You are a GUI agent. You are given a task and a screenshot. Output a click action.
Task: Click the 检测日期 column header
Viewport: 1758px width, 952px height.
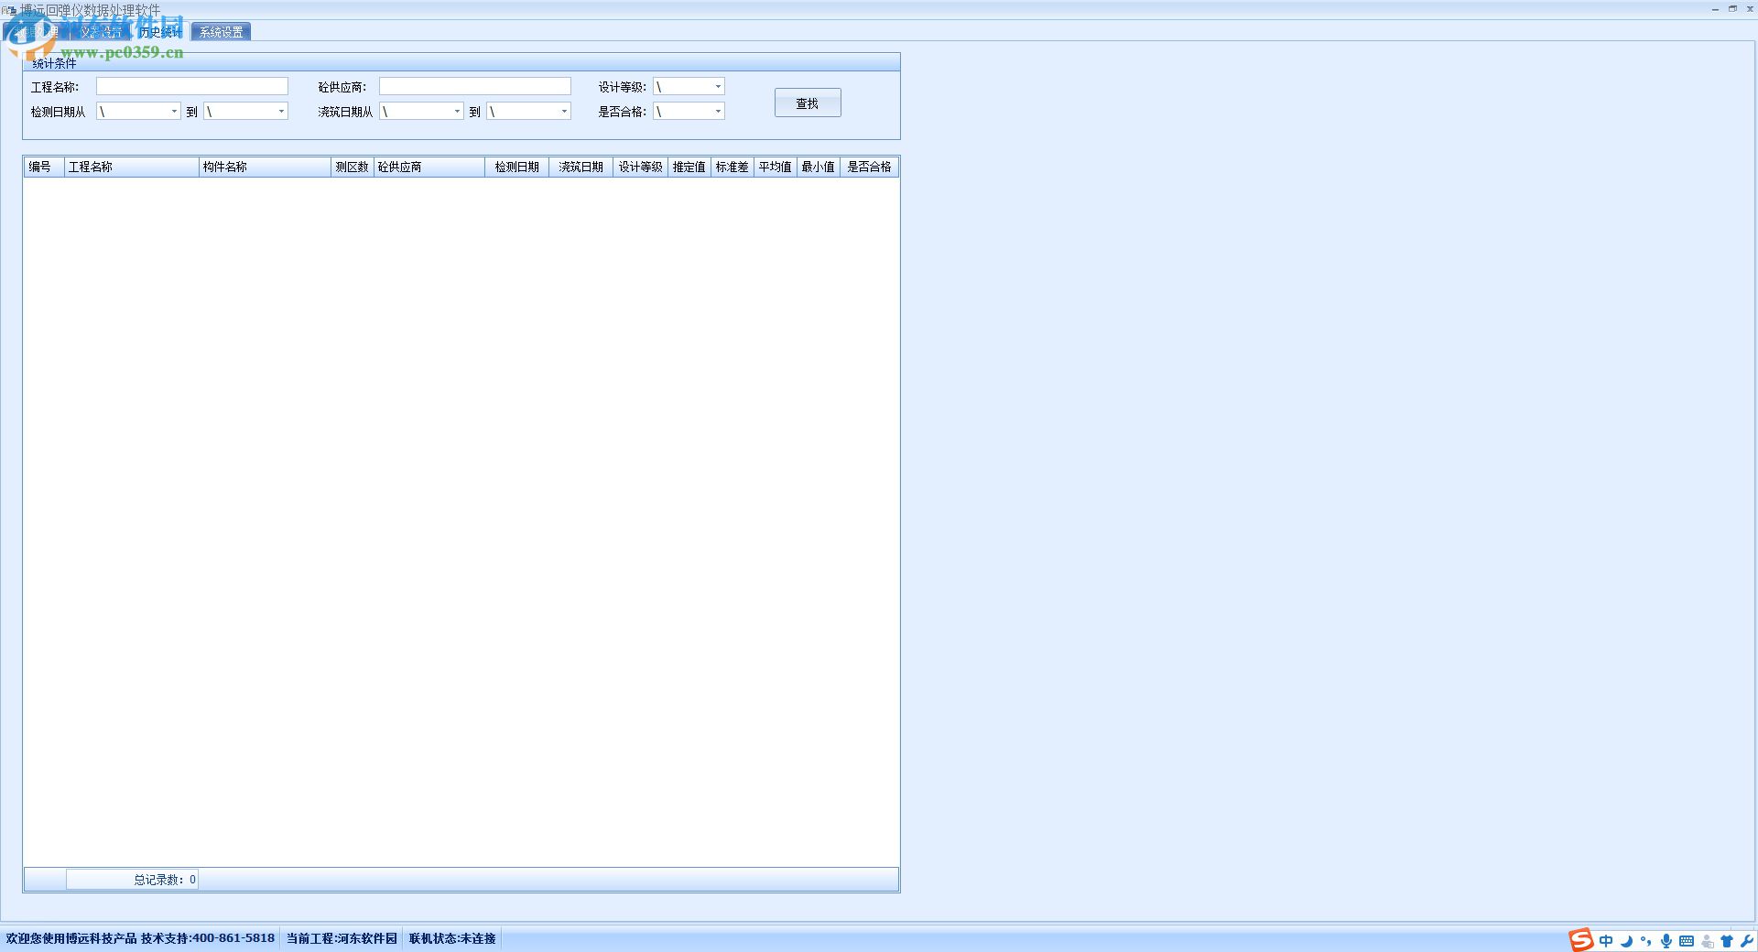[x=516, y=167]
